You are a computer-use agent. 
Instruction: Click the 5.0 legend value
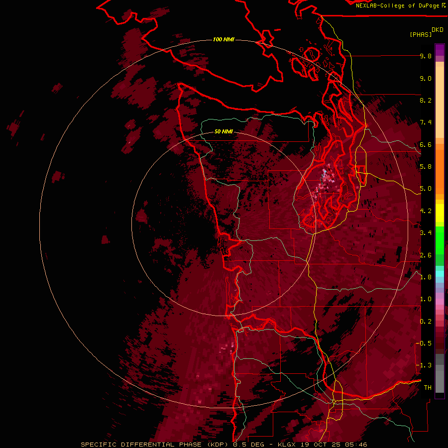(x=426, y=189)
